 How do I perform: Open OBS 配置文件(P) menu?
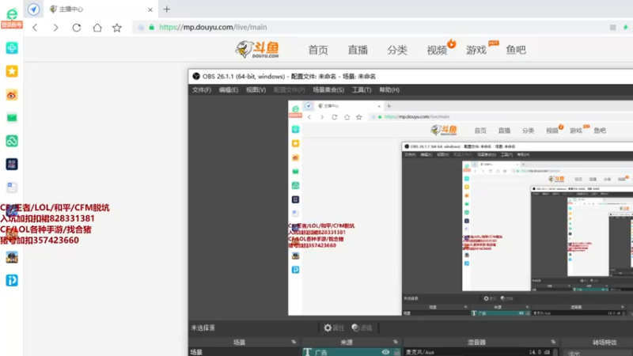[x=289, y=90]
